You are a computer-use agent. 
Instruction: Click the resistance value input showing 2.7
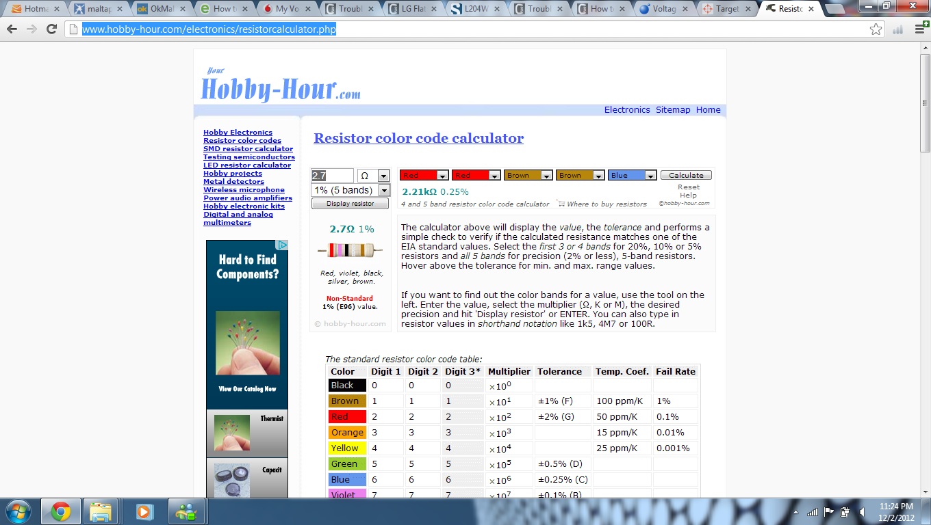(x=333, y=176)
